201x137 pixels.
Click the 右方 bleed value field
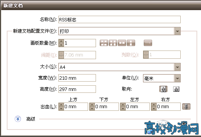tap(168, 107)
